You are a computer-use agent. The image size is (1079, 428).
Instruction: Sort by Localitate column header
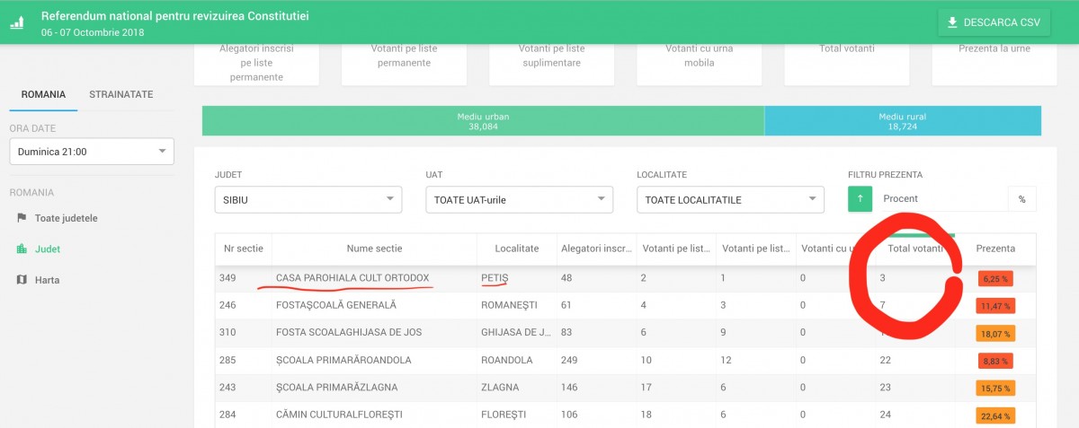pyautogui.click(x=516, y=248)
